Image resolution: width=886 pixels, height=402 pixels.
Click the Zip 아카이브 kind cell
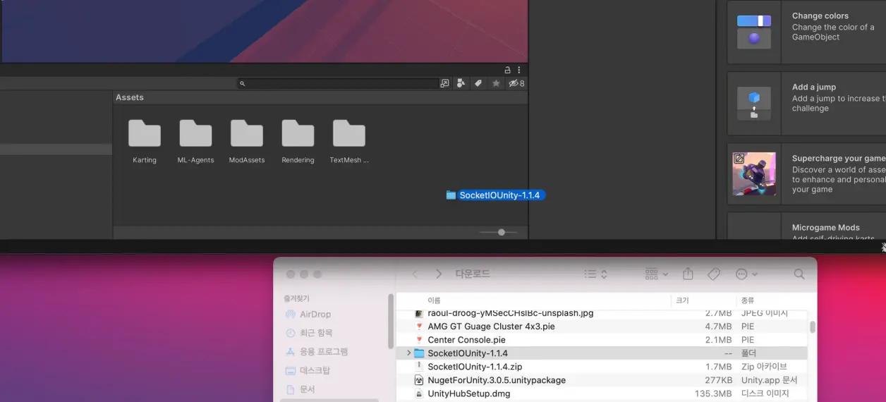point(764,367)
